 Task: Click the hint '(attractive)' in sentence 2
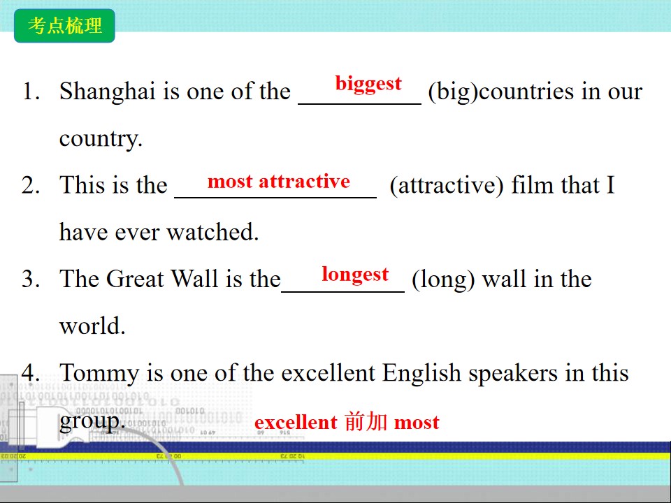click(447, 186)
